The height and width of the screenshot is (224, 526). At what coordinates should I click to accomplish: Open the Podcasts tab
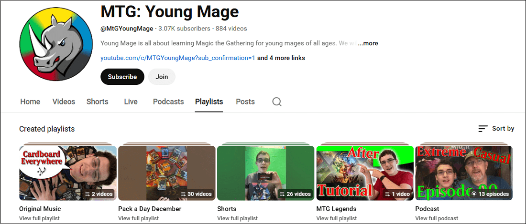click(x=168, y=102)
